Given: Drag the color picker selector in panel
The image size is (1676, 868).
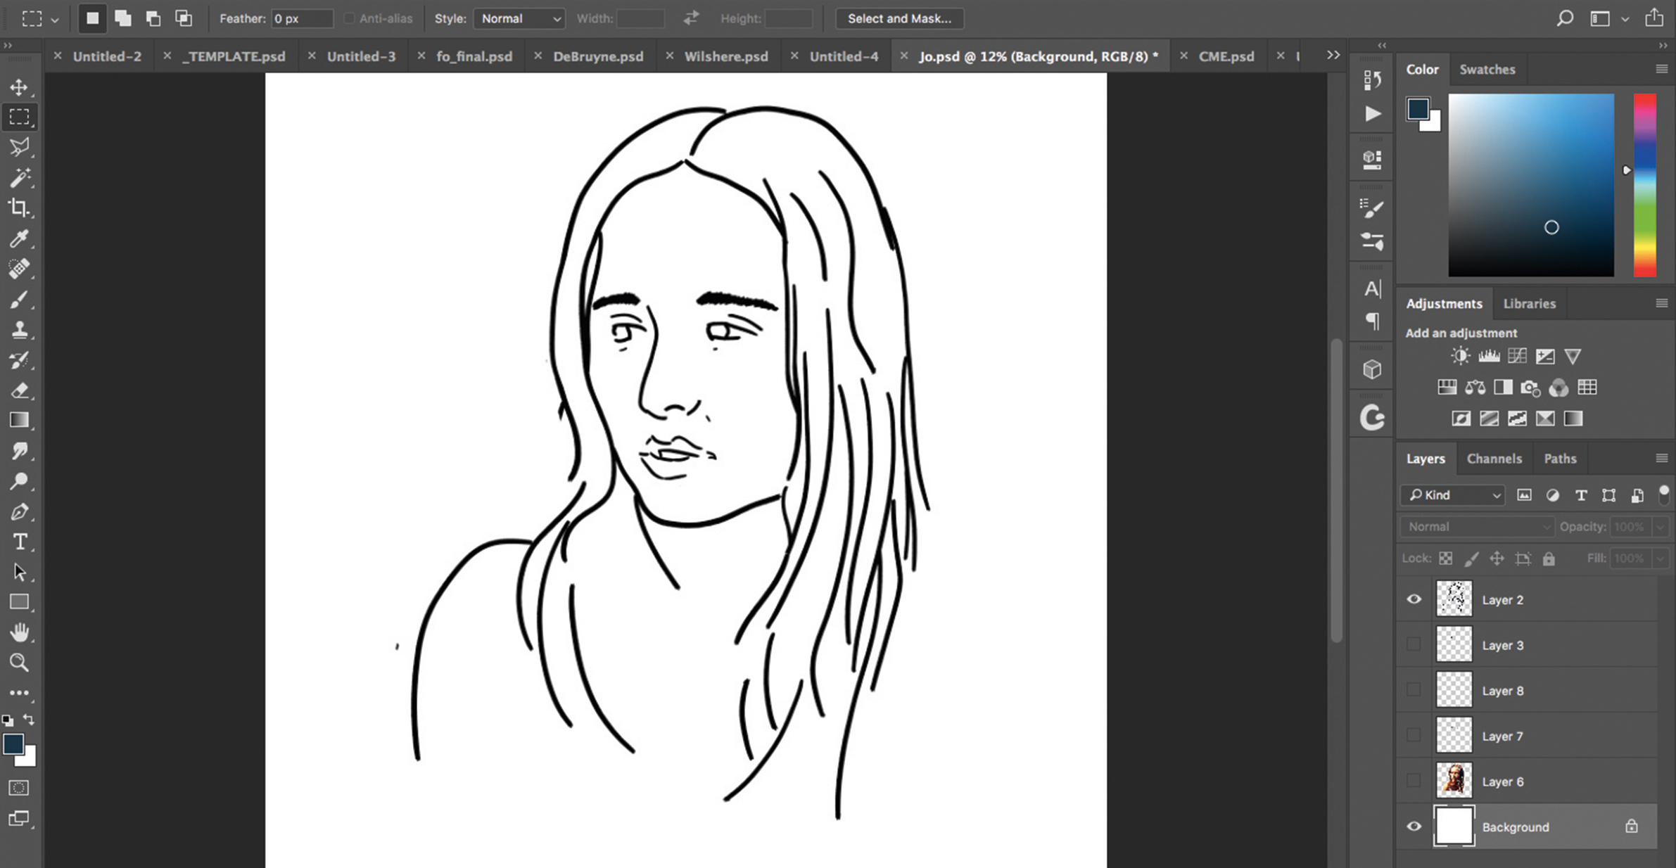Looking at the screenshot, I should click(1551, 227).
